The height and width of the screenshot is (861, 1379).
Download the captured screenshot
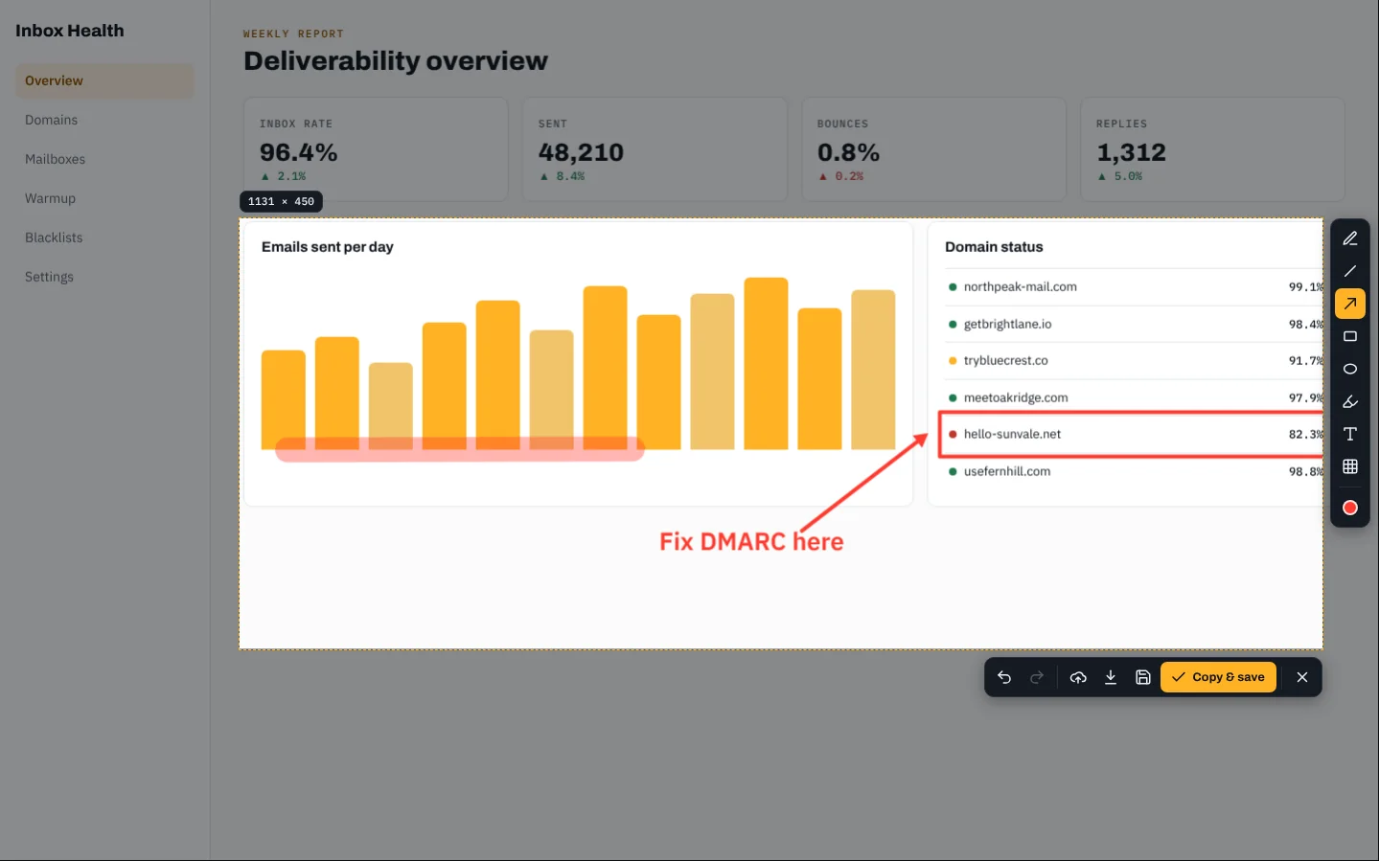click(x=1111, y=677)
